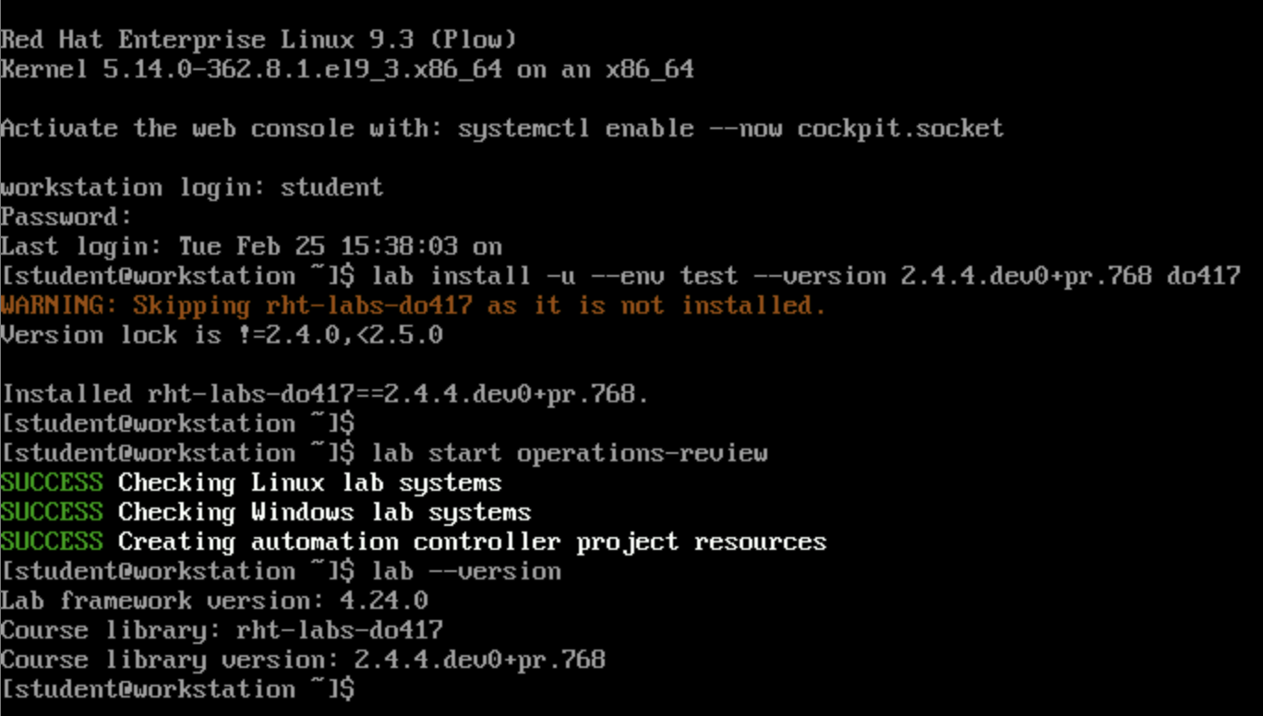This screenshot has width=1263, height=716.
Task: Click the final empty shell prompt
Action: pos(177,689)
